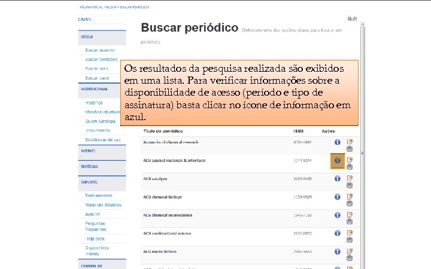Screen dimensions: 431x269
Task: Click the CAPES sidebar heading
Action: 84,20
